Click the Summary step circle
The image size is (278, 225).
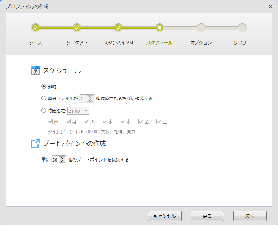coord(242,28)
